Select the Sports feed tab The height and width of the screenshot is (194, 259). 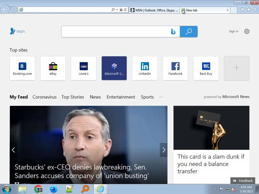(147, 97)
